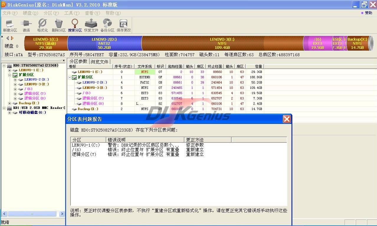Click left arrow of tree horizontal scrollbar
Viewport: 377px width, 226px height.
pyautogui.click(x=4, y=214)
